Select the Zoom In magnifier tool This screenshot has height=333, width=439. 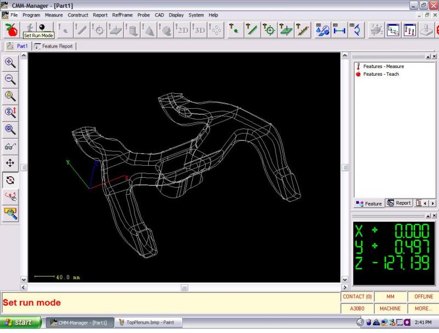(10, 63)
